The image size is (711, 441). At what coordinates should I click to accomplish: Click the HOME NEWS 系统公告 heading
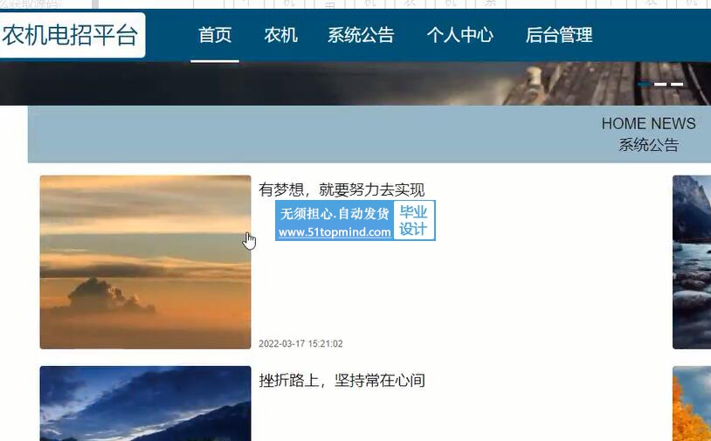648,134
